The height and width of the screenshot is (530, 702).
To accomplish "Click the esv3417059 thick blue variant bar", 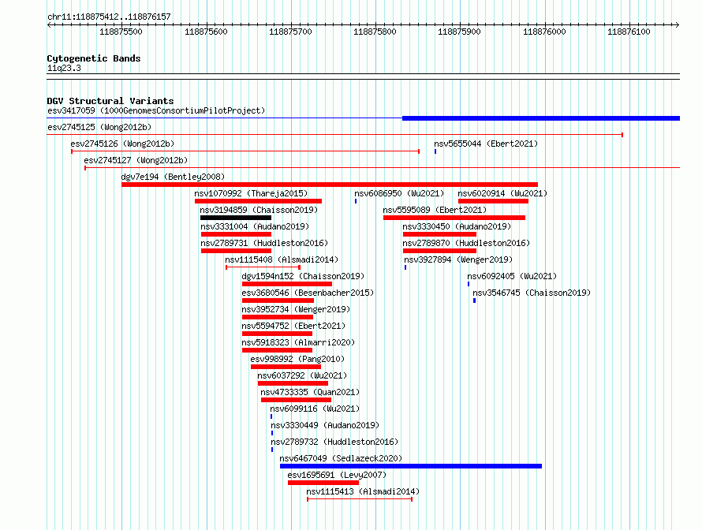I will pos(541,118).
